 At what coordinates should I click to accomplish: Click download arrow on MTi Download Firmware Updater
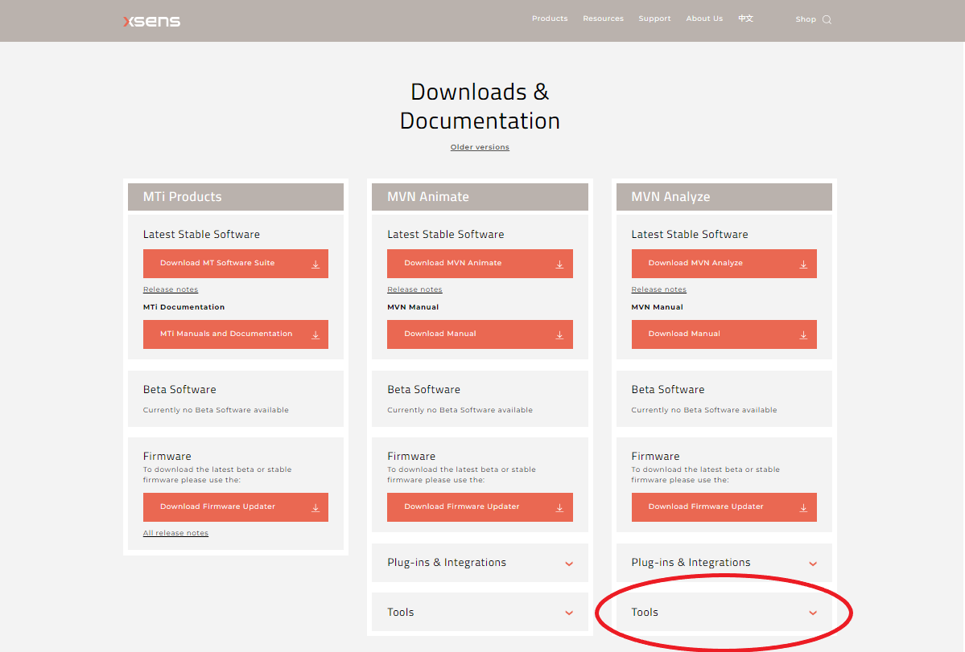click(x=315, y=508)
